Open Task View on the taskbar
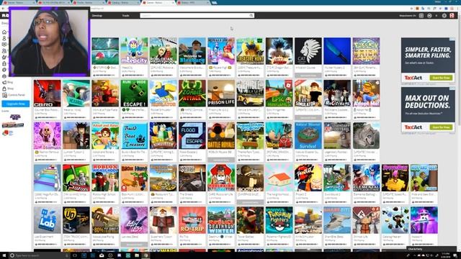This screenshot has width=461, height=259. 75,255
